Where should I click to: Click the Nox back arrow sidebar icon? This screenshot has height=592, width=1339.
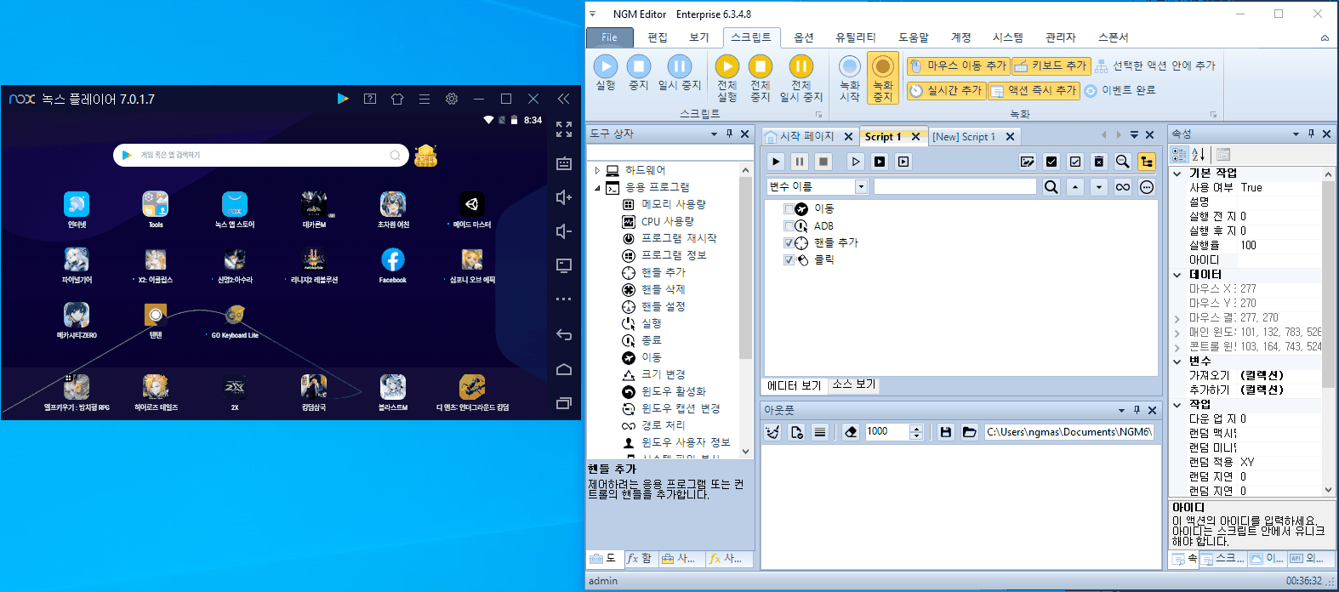pyautogui.click(x=563, y=334)
